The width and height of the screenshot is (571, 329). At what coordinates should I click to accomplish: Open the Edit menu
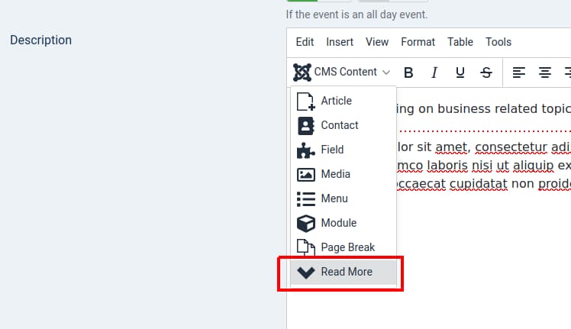tap(305, 42)
